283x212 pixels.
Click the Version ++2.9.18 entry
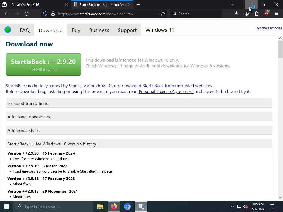41,179
